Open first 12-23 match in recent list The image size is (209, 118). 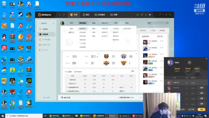(x=153, y=42)
